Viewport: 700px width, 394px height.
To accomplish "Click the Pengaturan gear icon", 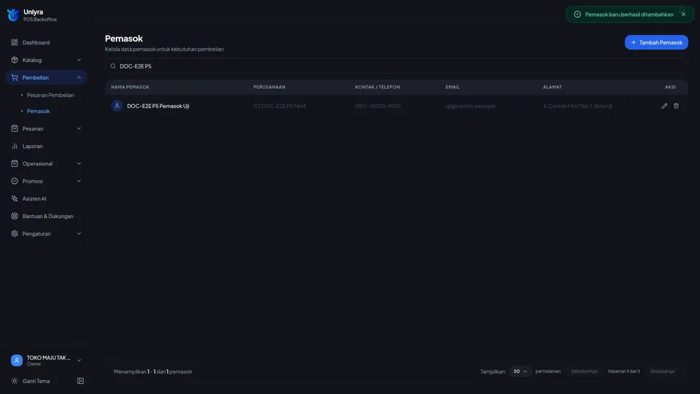I will click(15, 233).
